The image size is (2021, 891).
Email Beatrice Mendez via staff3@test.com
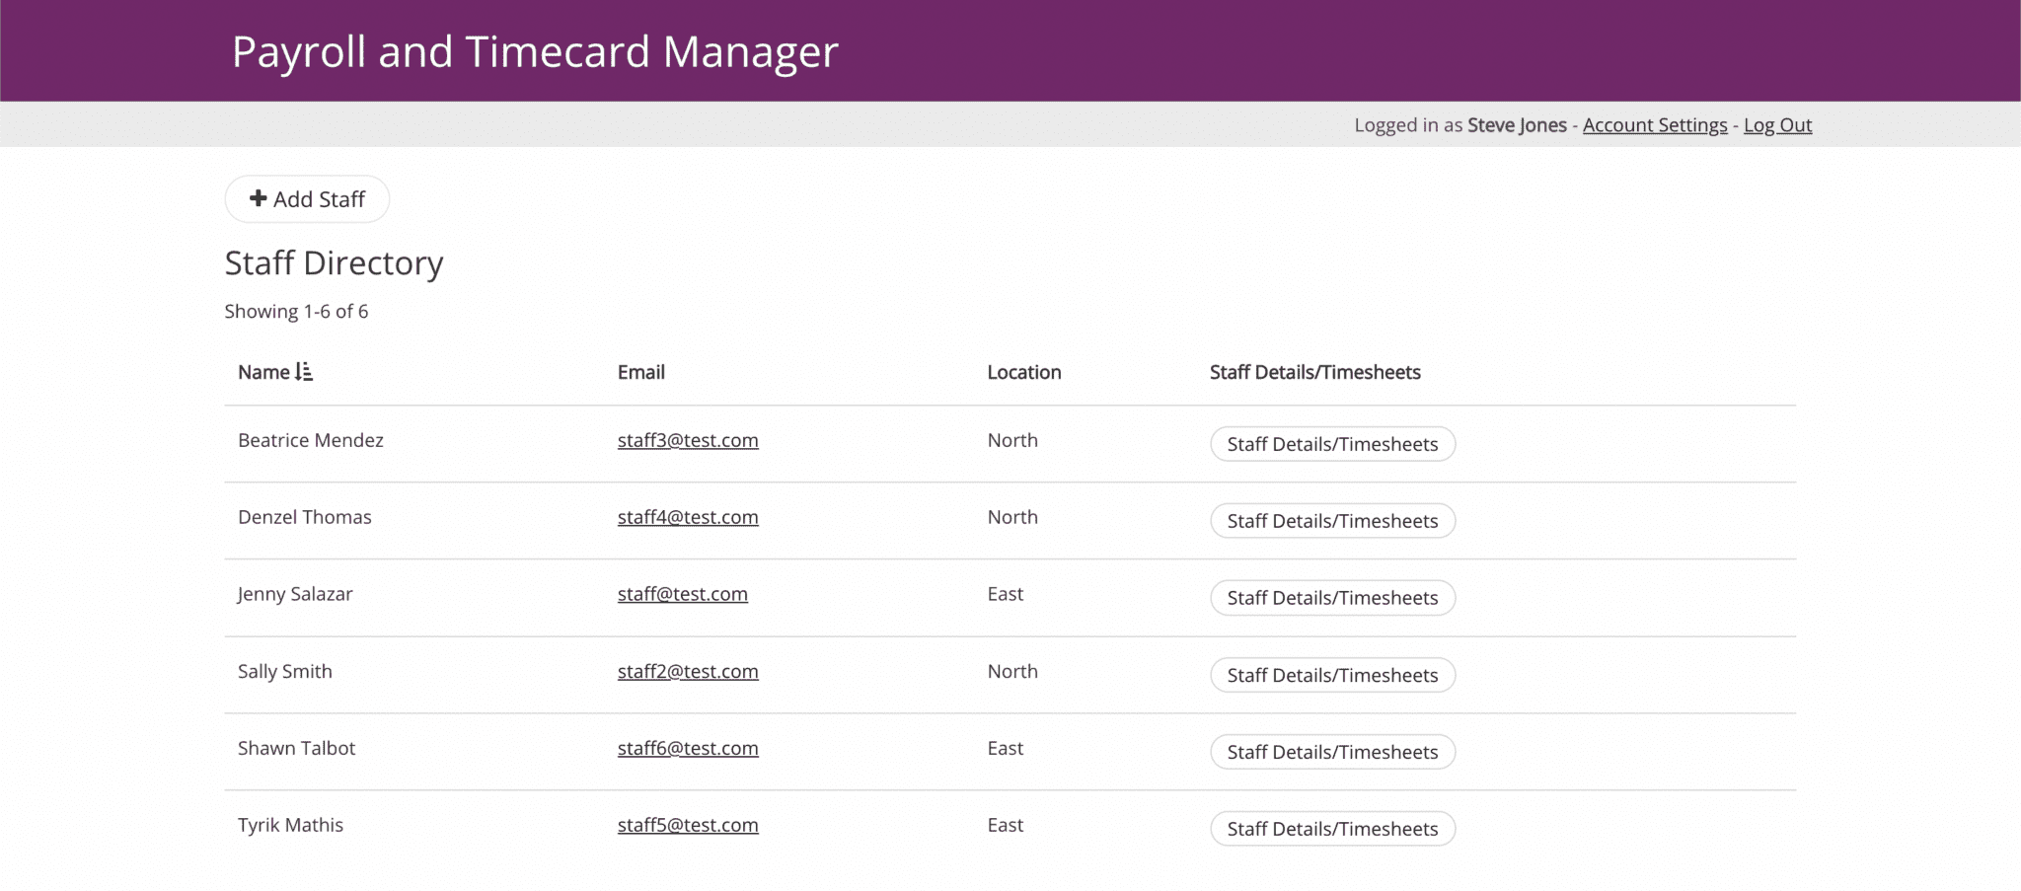click(x=688, y=440)
